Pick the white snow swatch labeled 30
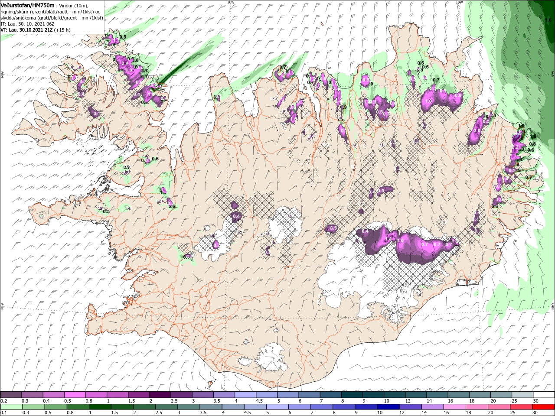This screenshot has width=555, height=416. pyautogui.click(x=544, y=395)
